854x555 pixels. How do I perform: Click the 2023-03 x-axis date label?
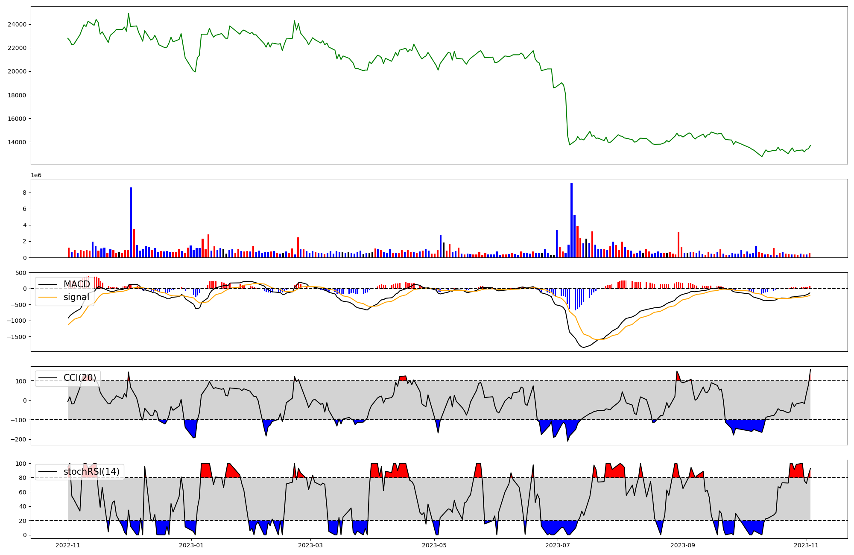tap(310, 545)
